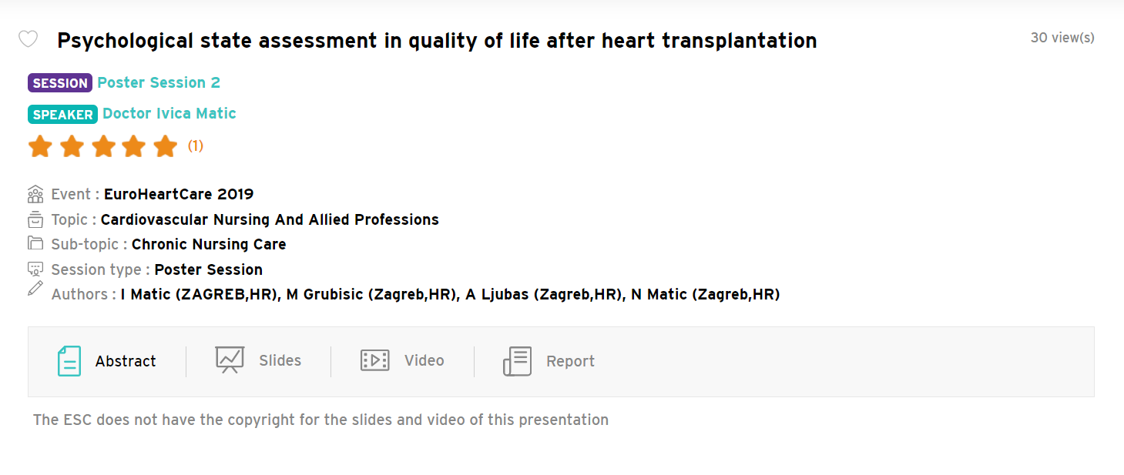Click the Video film icon

click(375, 360)
